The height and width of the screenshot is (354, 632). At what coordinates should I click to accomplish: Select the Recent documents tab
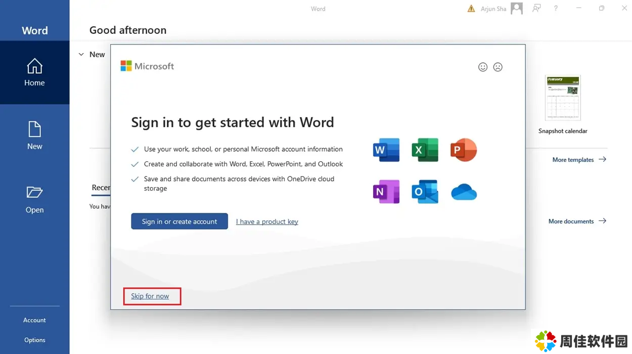coord(101,188)
